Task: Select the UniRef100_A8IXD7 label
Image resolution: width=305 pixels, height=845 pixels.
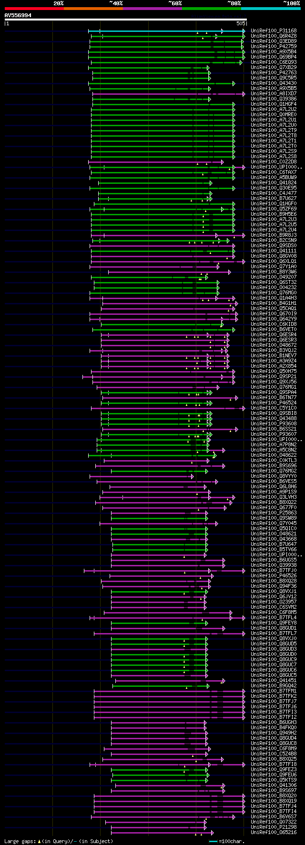Action: pos(274,94)
